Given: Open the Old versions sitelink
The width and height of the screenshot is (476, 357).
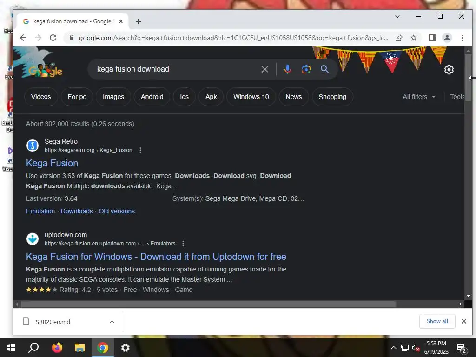Looking at the screenshot, I should point(117,212).
